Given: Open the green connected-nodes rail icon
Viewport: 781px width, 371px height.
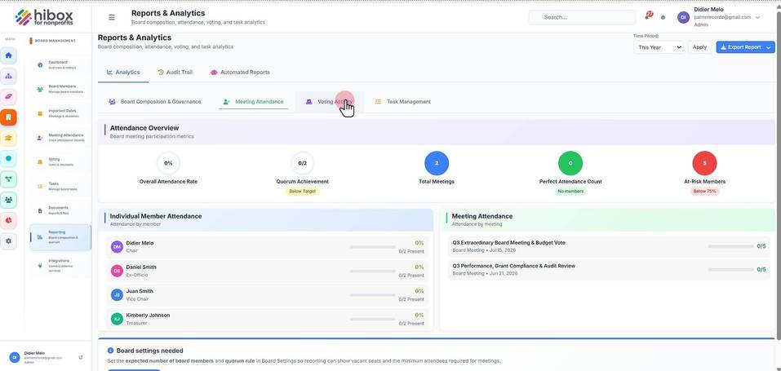Looking at the screenshot, I should pos(8,179).
